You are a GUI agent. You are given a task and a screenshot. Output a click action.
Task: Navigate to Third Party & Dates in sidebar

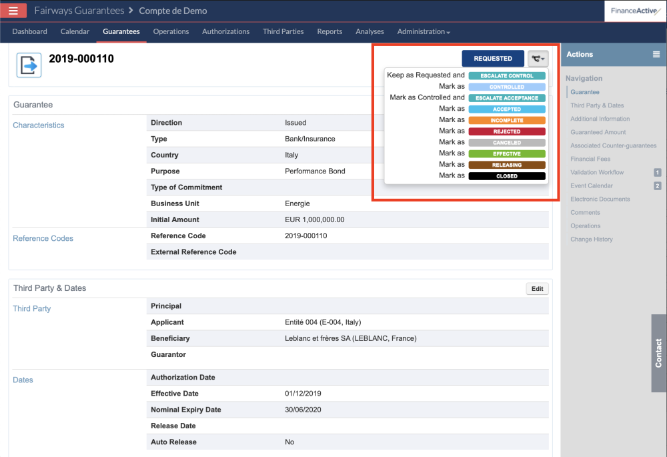coord(597,105)
